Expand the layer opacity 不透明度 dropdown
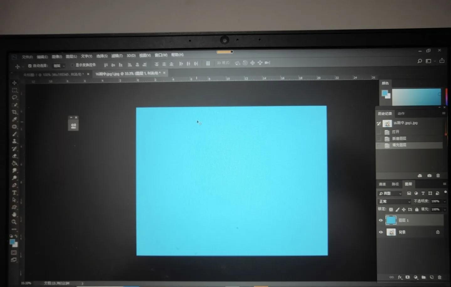Image resolution: width=451 pixels, height=287 pixels. coord(444,201)
